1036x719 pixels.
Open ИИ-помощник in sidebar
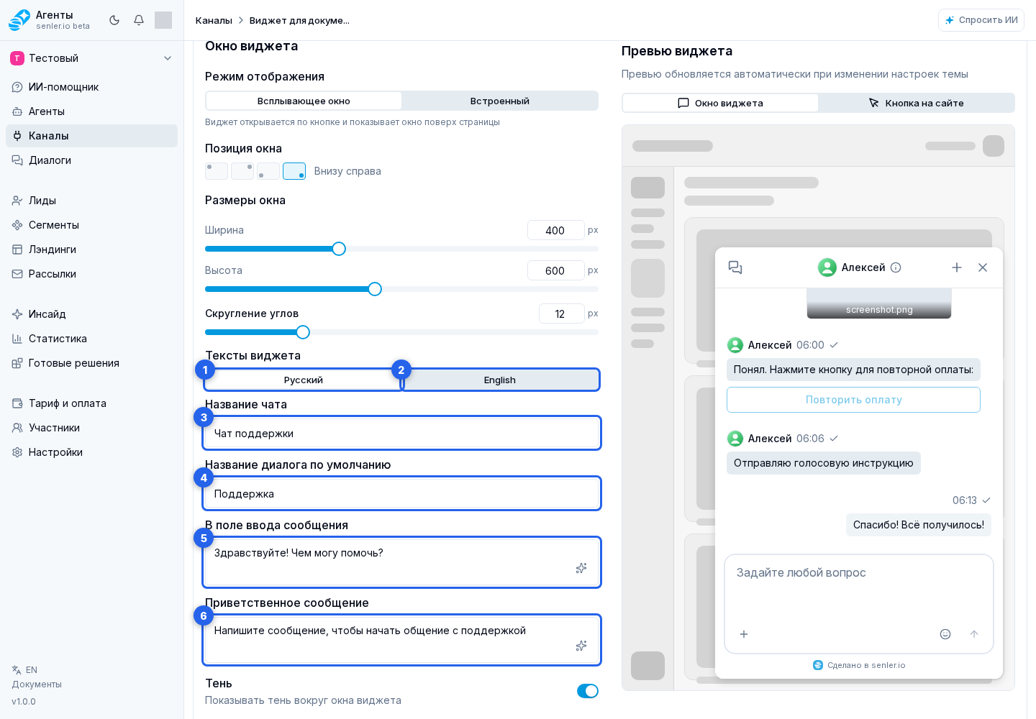(x=91, y=87)
